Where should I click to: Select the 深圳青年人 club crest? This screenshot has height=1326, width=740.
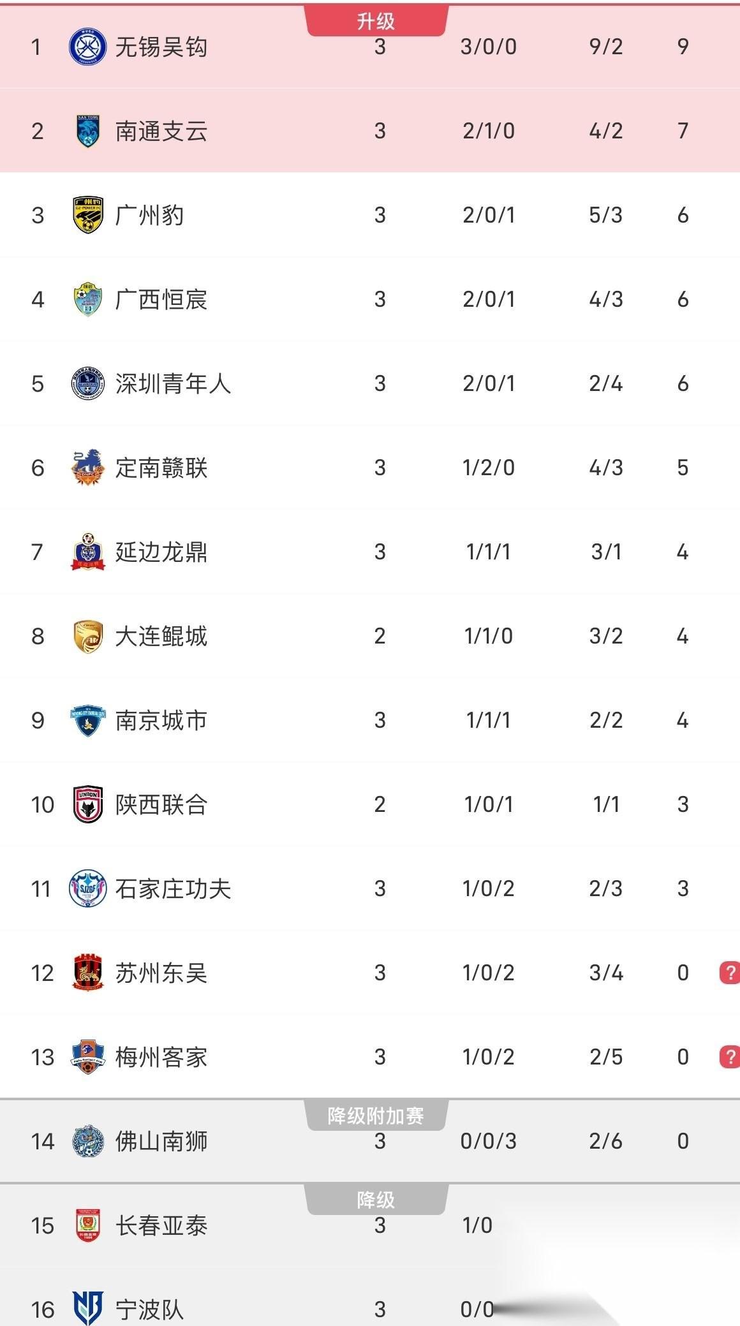tap(87, 383)
